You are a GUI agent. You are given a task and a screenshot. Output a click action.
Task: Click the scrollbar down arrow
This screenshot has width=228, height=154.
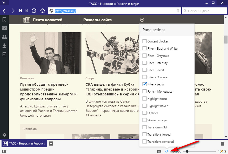point(226,137)
